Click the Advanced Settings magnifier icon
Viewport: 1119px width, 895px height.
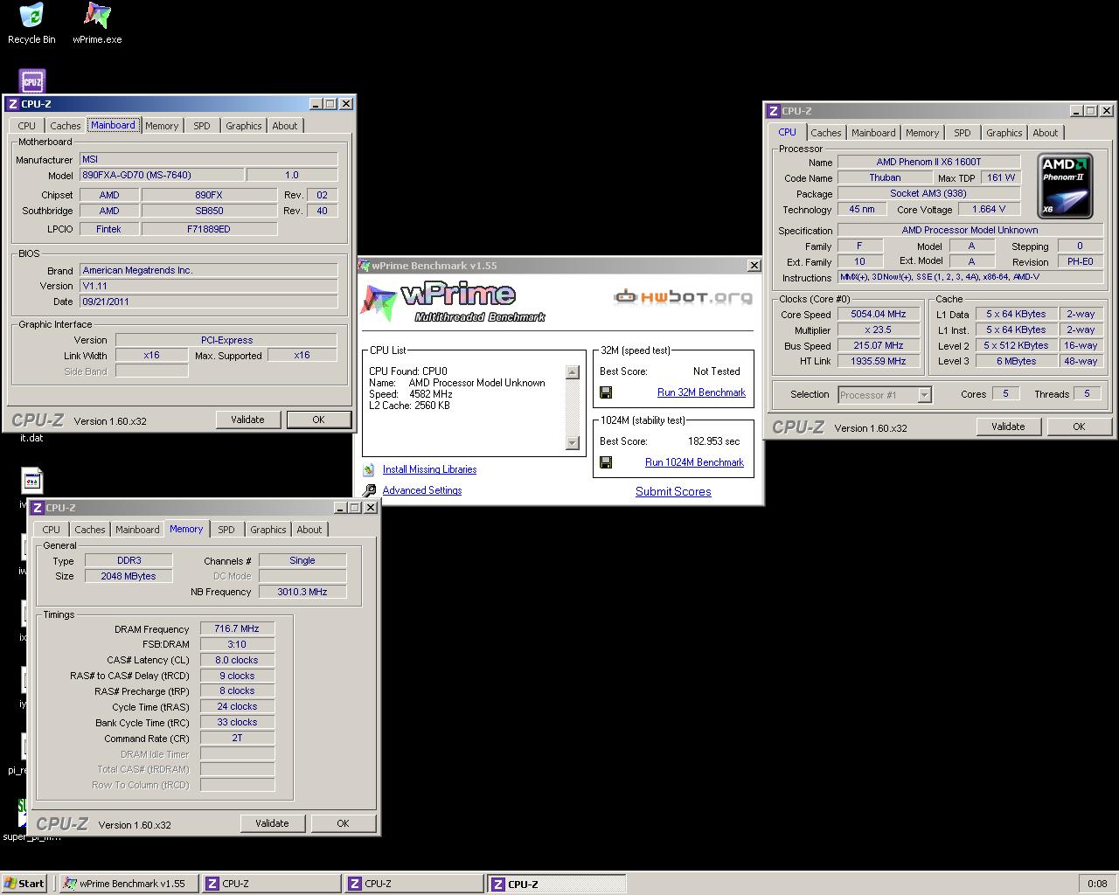click(x=369, y=490)
